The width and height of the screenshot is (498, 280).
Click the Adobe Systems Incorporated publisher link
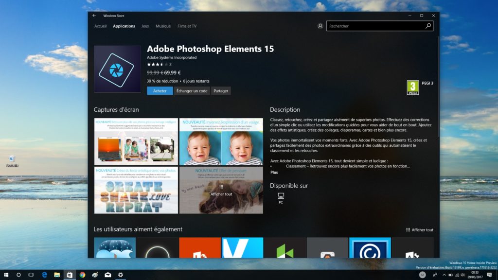tap(172, 57)
